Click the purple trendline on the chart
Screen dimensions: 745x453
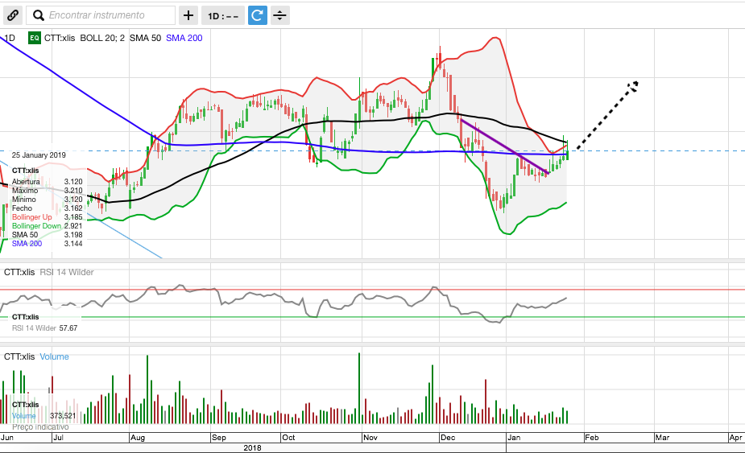tap(503, 146)
